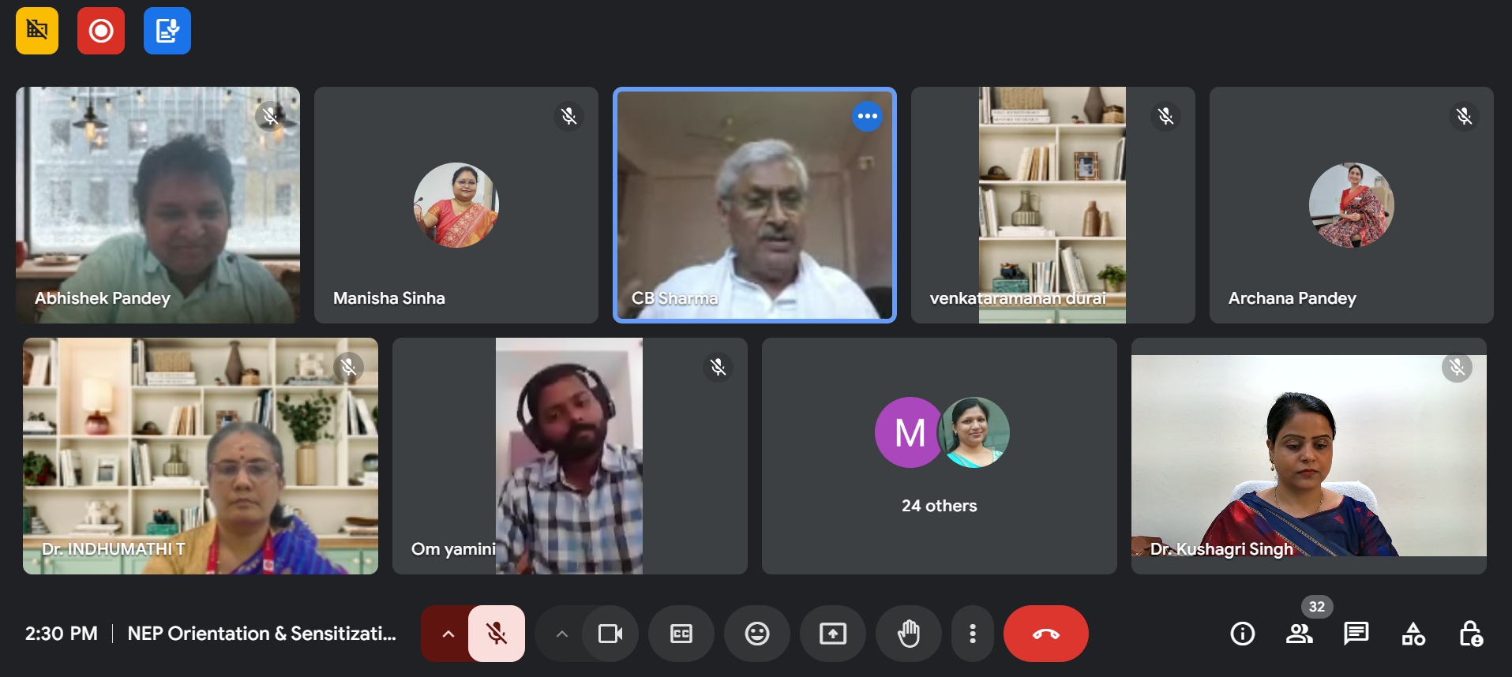
Task: Open the activities shapes icon
Action: pos(1413,634)
